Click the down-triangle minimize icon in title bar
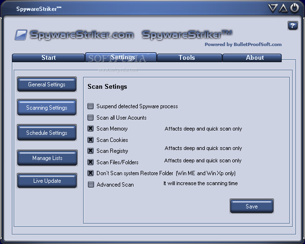305x244 pixels. [x=273, y=8]
